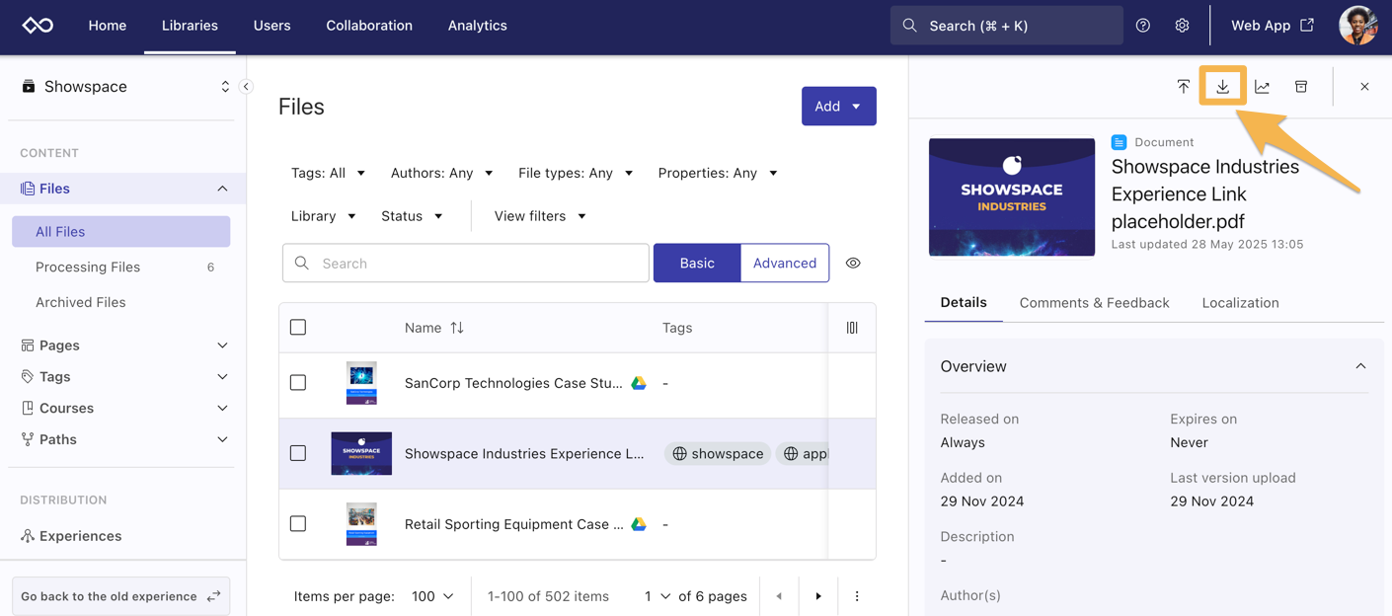Open the Library filter dropdown
This screenshot has width=1392, height=616.
(324, 216)
